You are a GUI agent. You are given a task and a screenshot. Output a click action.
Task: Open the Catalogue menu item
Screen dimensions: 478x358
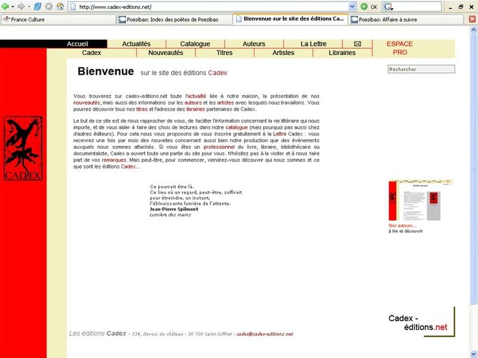click(195, 44)
